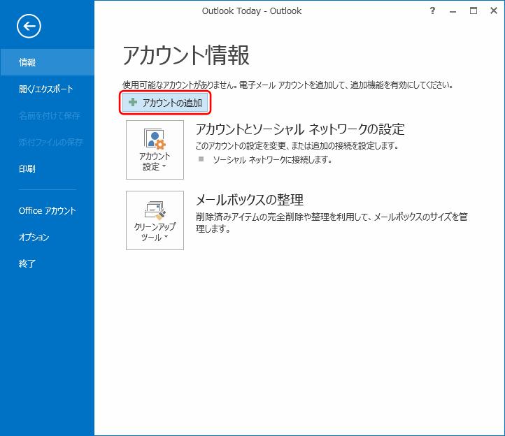Open the 開く/エクスポート menu item
Image resolution: width=505 pixels, height=436 pixels.
click(47, 89)
